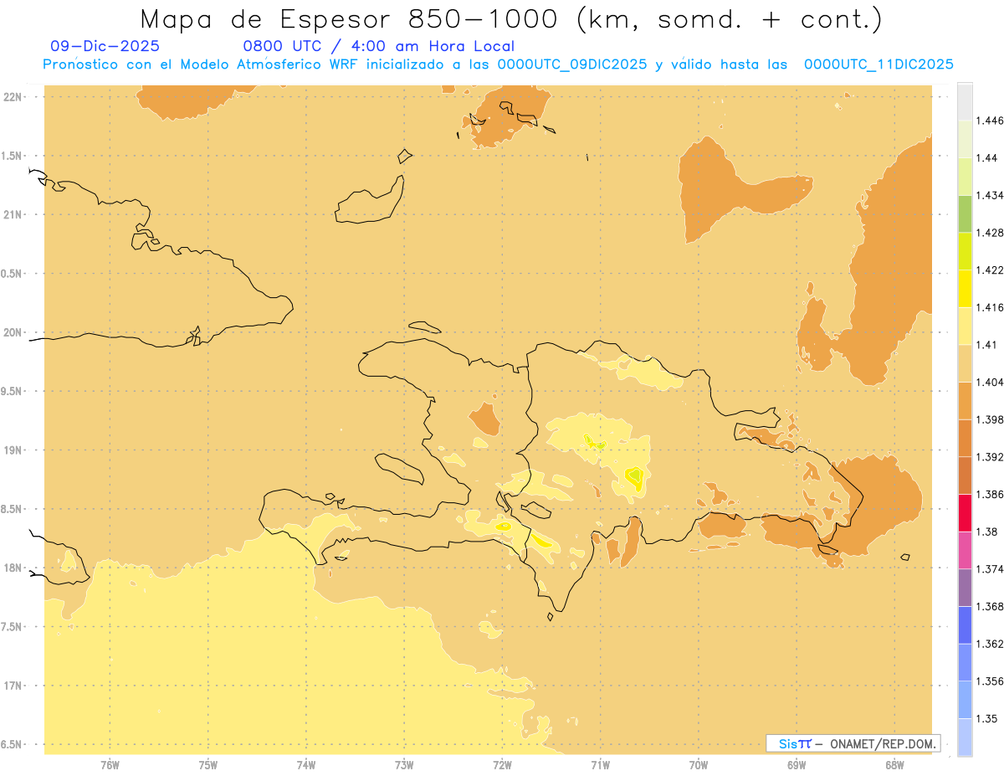1004x776 pixels.
Task: Click the legend value '1.392'
Action: tap(991, 457)
